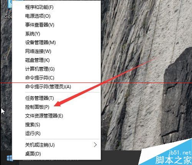Click the desktop icon in the top-left corner

click(x=9, y=10)
